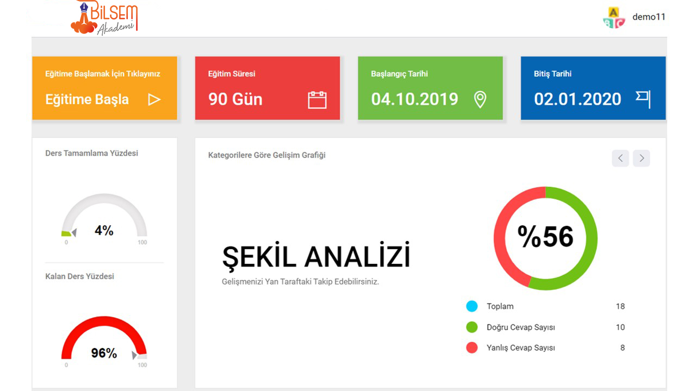
Task: Open the Kategorilere Göre Gelişim Grafiği panel
Action: coord(266,155)
